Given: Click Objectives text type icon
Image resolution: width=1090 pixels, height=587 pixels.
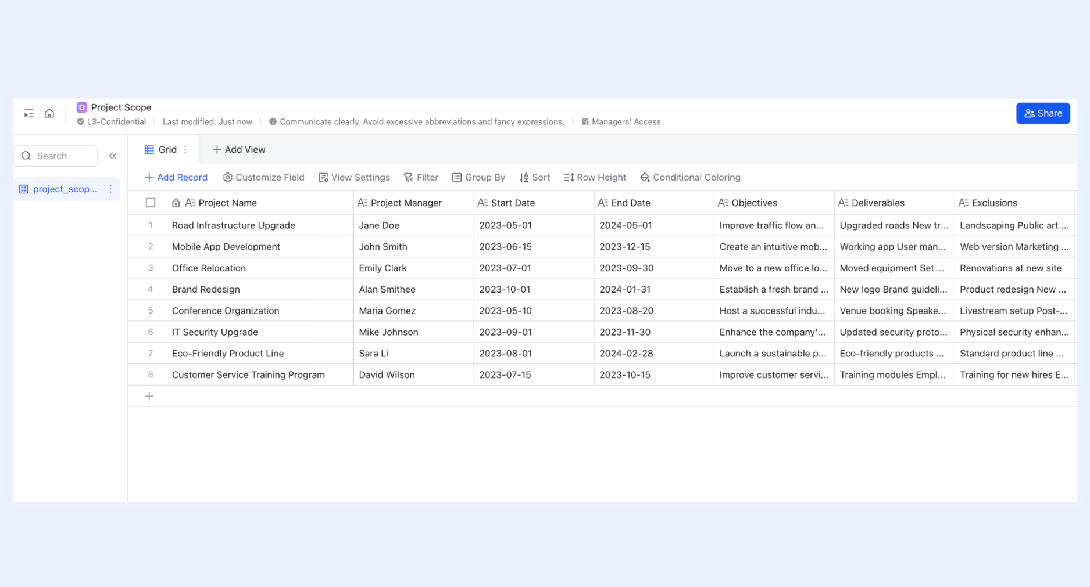Looking at the screenshot, I should click(723, 203).
